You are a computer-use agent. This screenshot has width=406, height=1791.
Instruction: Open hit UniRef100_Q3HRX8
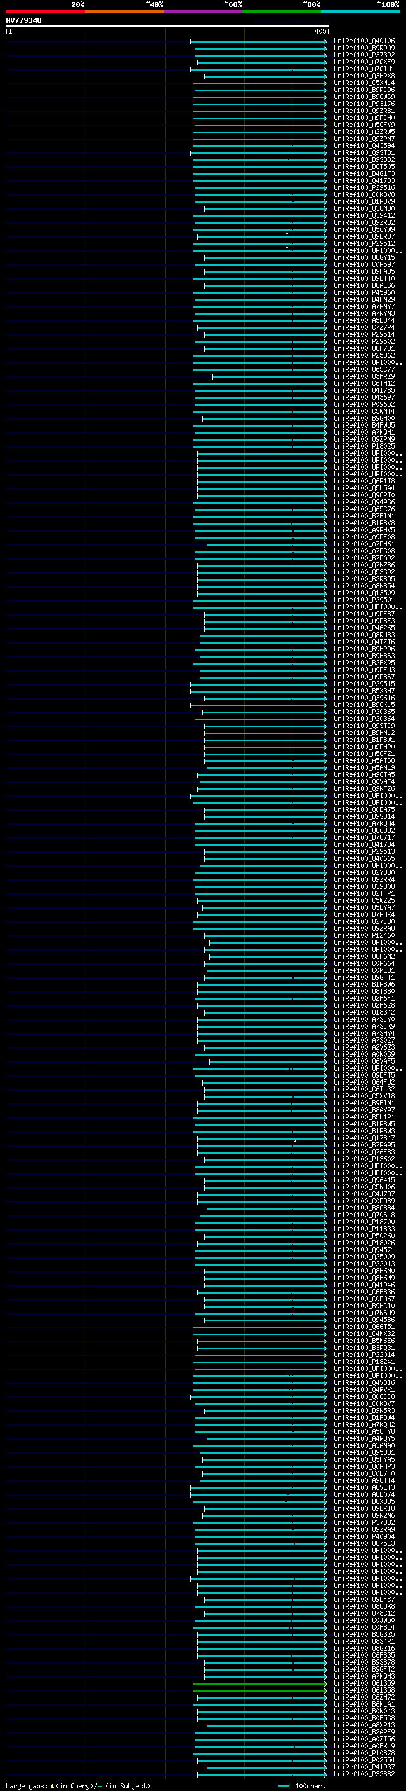[363, 76]
